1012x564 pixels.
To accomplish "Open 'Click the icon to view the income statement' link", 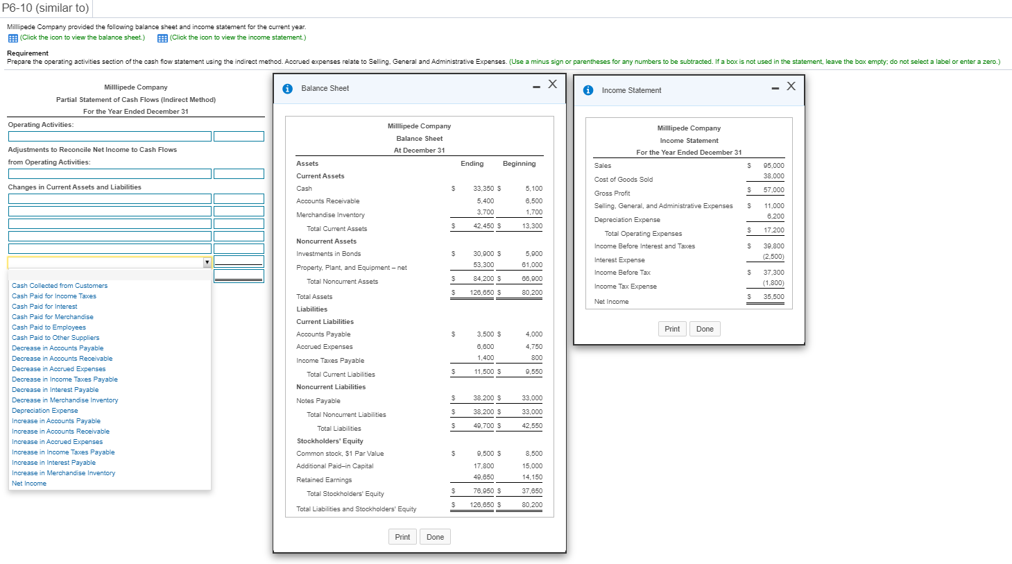I will (x=238, y=37).
